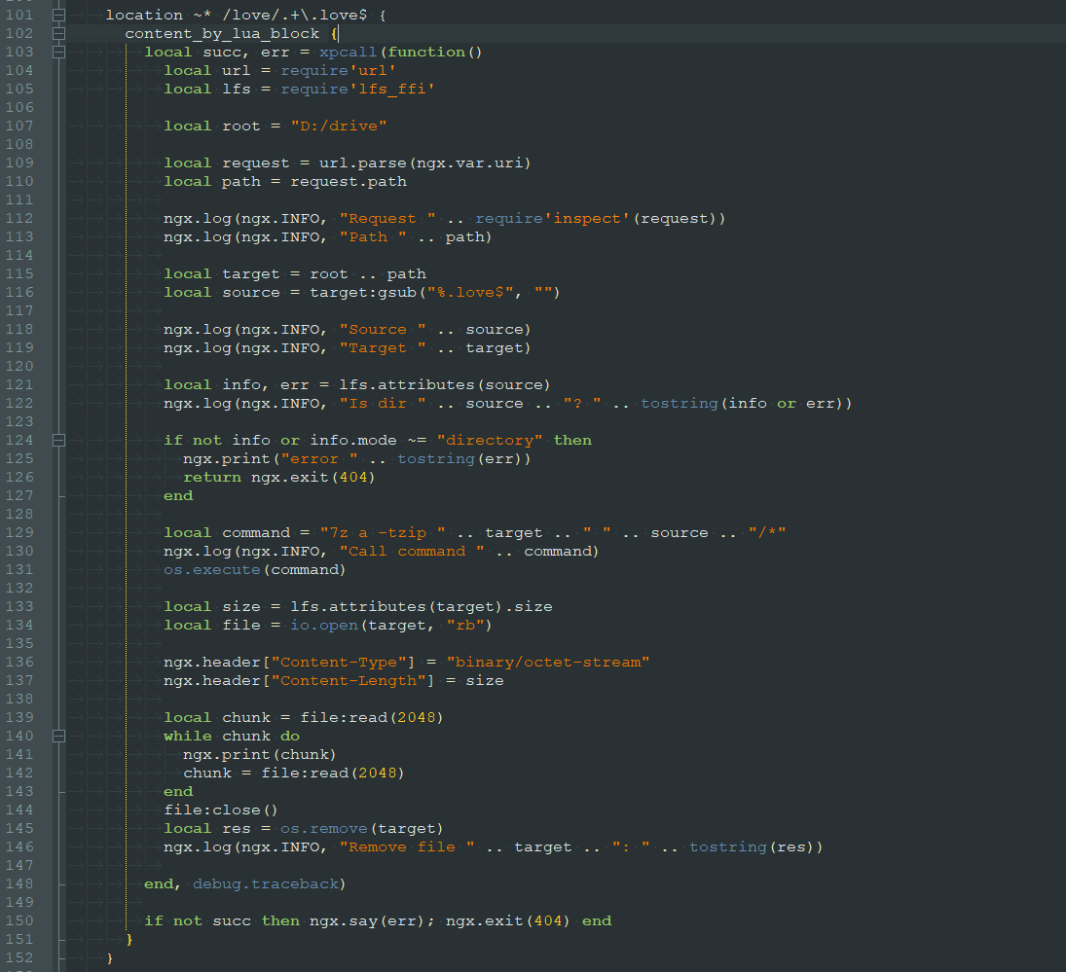Click the "7z a -tzip " command string
The width and height of the screenshot is (1066, 972).
383,533
